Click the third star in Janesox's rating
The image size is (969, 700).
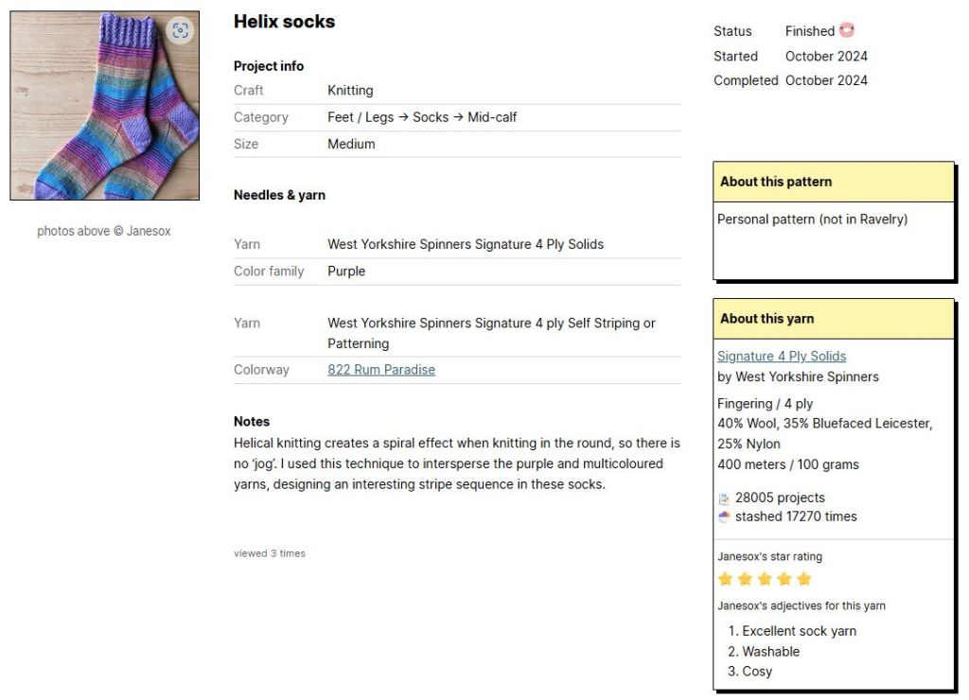point(765,579)
